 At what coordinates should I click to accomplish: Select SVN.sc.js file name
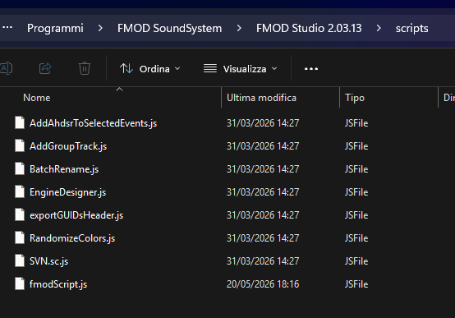click(x=48, y=261)
